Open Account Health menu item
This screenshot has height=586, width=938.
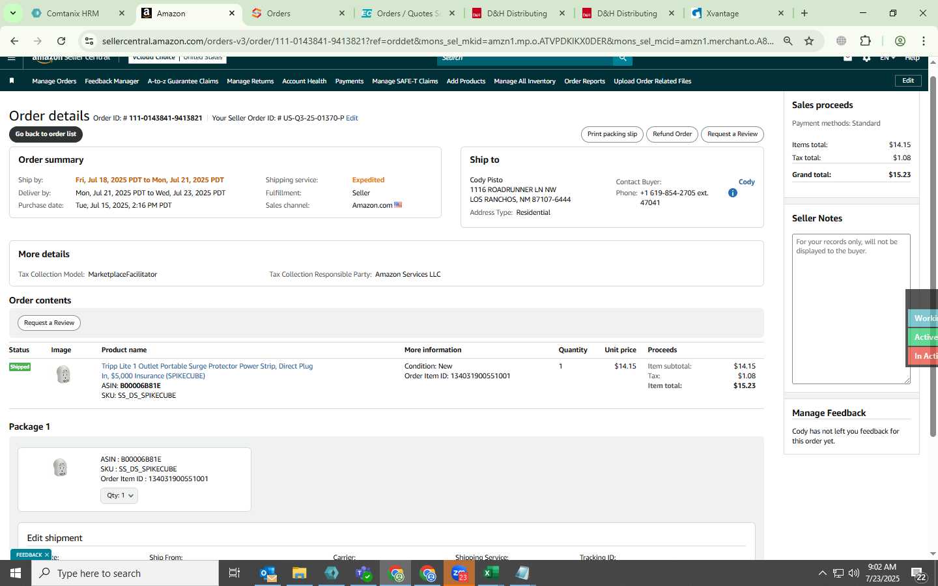point(304,81)
